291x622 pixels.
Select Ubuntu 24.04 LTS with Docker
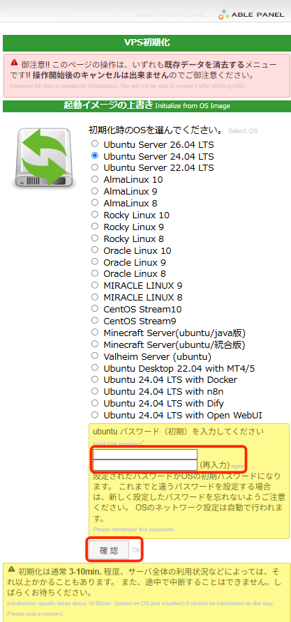tap(94, 379)
